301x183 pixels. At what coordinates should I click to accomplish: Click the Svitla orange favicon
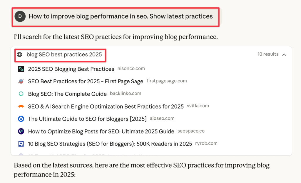pyautogui.click(x=21, y=106)
